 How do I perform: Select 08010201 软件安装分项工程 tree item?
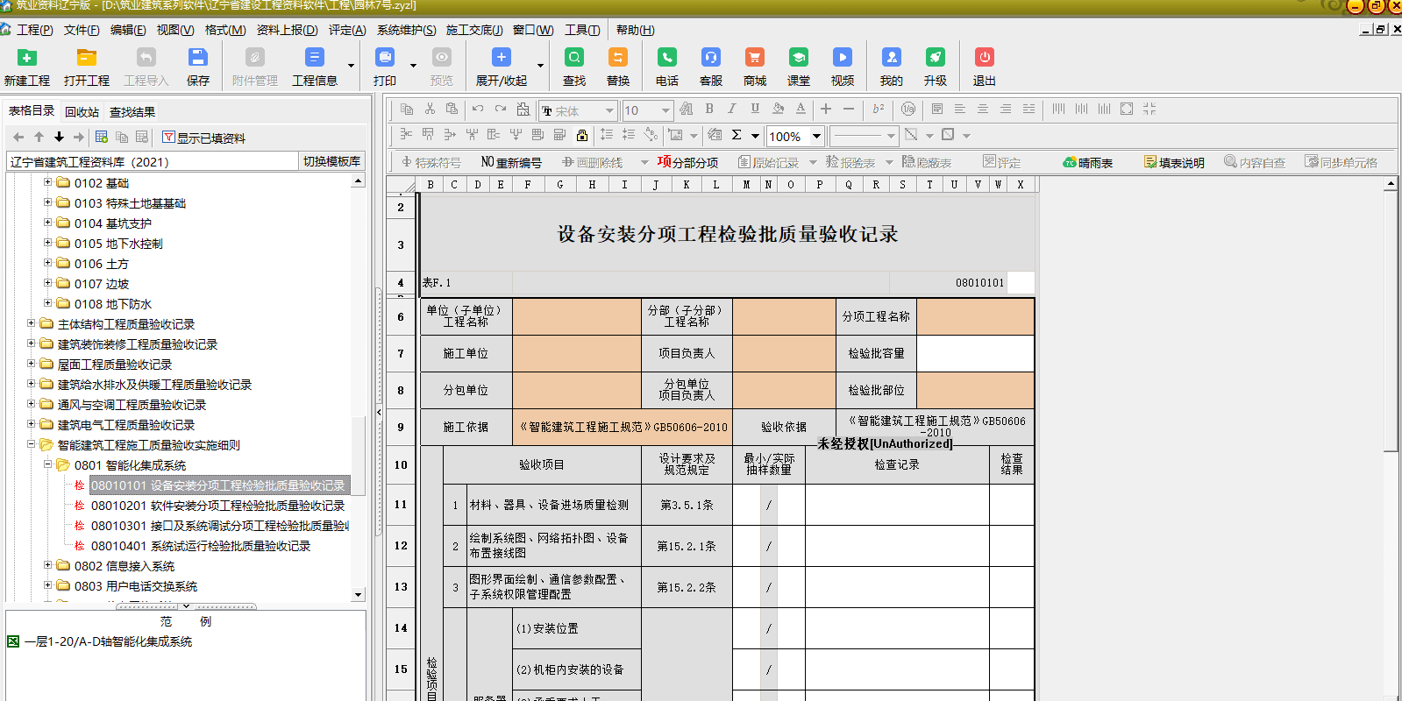point(217,506)
